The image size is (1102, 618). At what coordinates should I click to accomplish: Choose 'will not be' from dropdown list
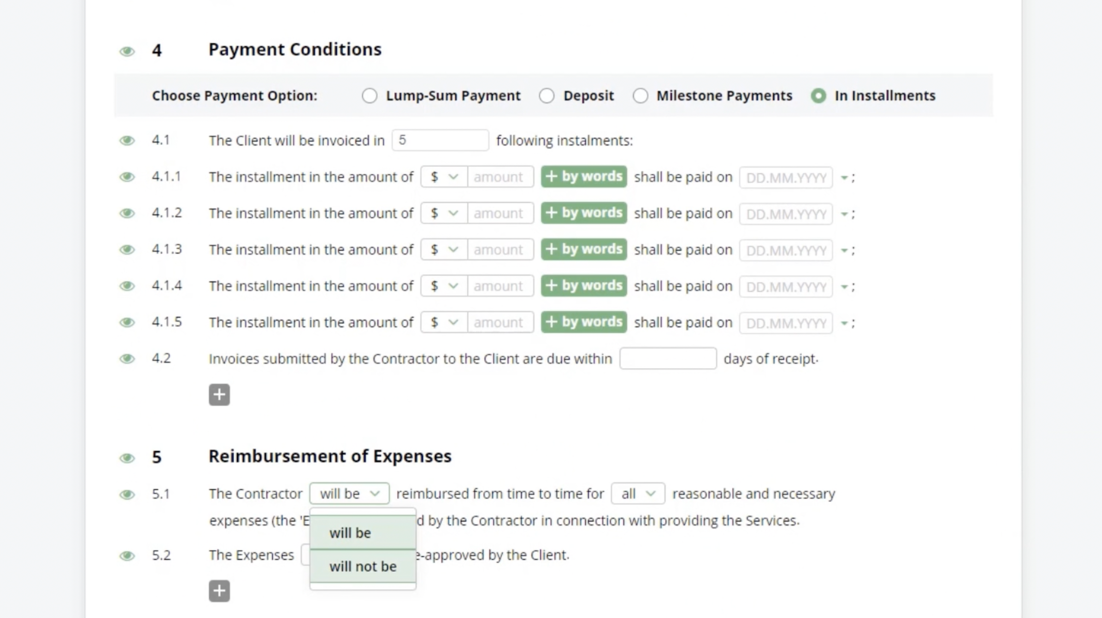(363, 566)
